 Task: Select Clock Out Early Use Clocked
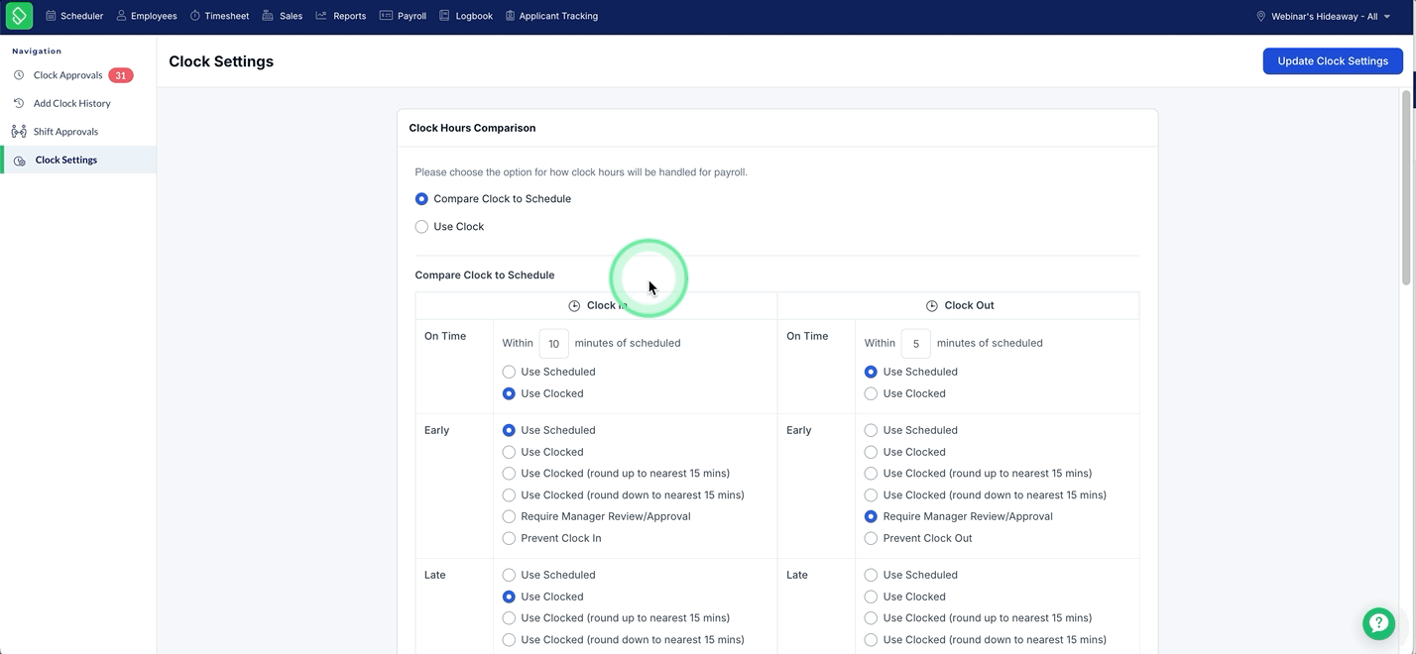pyautogui.click(x=871, y=452)
